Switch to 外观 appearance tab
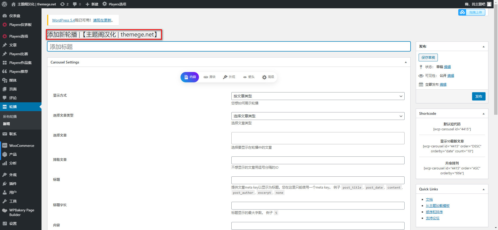The image size is (498, 230). pyautogui.click(x=229, y=77)
